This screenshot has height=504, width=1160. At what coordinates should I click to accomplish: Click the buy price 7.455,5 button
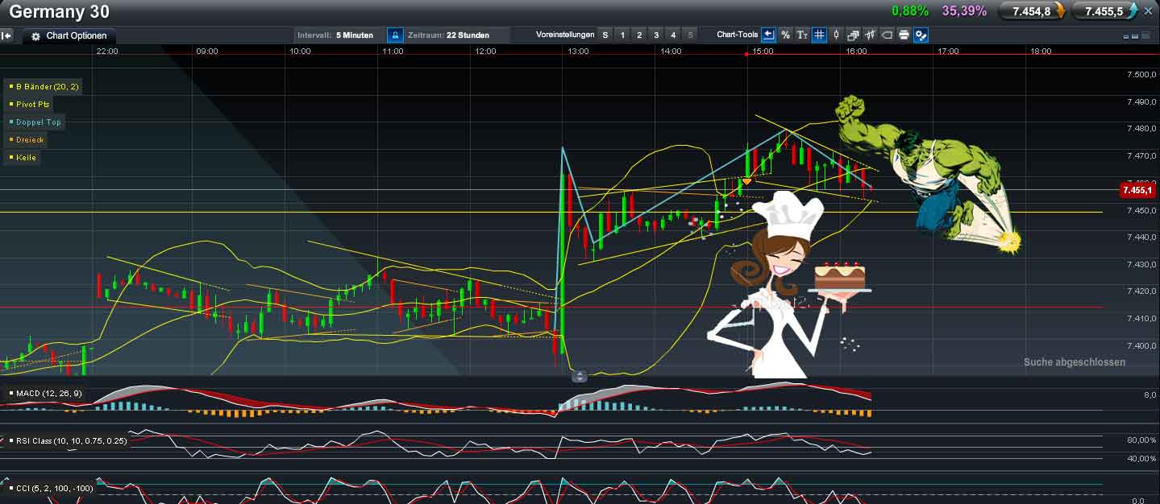point(1104,11)
